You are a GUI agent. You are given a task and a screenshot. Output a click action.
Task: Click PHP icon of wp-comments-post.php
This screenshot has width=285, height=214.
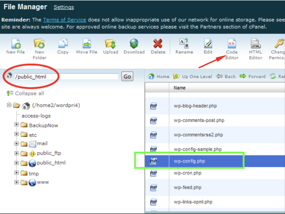153,120
